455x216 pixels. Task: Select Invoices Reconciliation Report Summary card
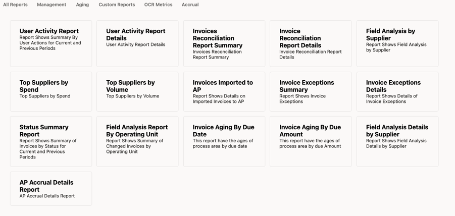(x=224, y=43)
